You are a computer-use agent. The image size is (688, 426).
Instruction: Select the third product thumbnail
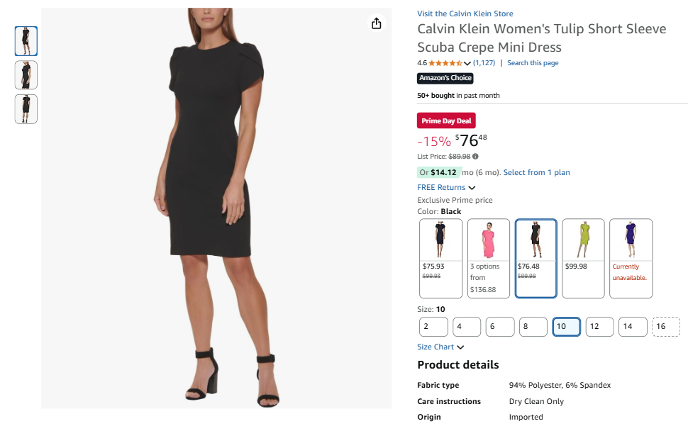(26, 108)
